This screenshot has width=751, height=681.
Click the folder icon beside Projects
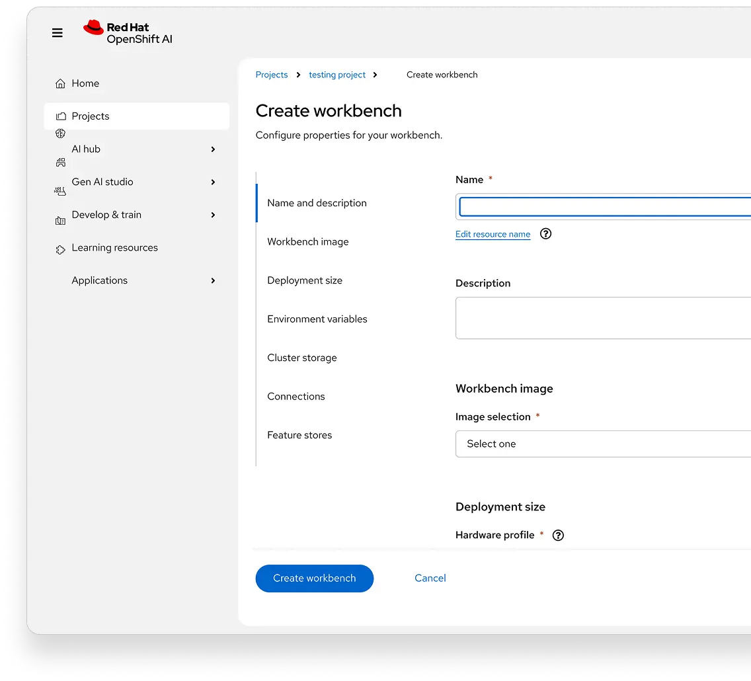click(60, 116)
